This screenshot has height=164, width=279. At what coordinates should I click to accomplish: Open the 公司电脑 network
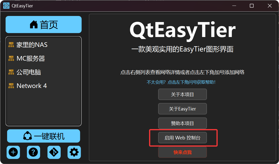pos(44,72)
